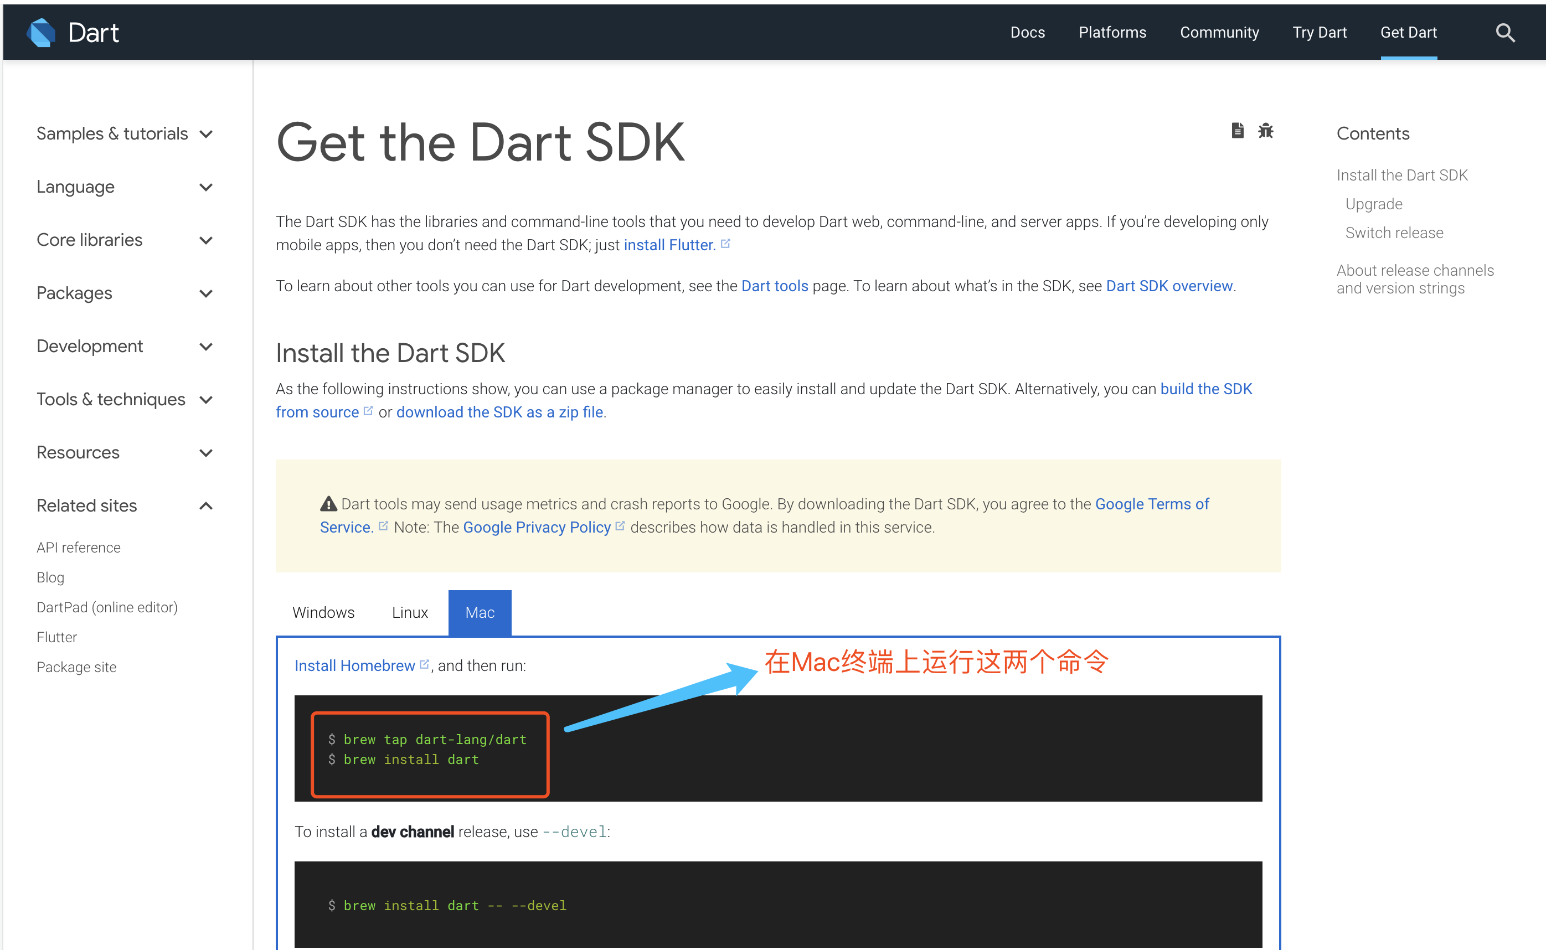Open the Platforms navigation menu

pos(1112,33)
